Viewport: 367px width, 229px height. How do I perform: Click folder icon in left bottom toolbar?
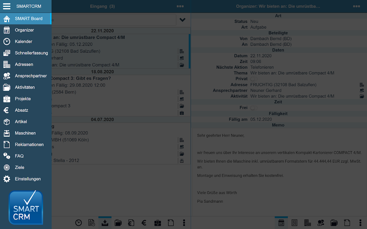pos(118,223)
